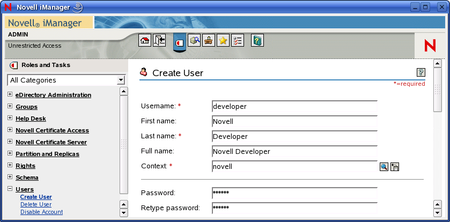Expand the Groups plus box
Viewport: 450px width, 222px height.
pyautogui.click(x=10, y=106)
